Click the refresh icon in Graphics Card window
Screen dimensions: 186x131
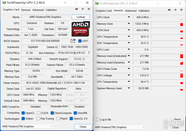(x=83, y=9)
